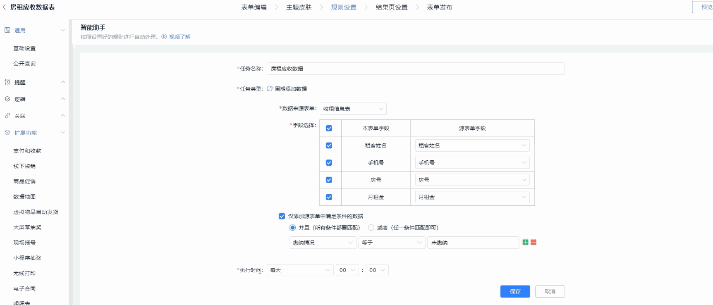Image resolution: width=713 pixels, height=305 pixels.
Task: Uncheck the 租客姓名 field row checkbox
Action: coord(329,145)
